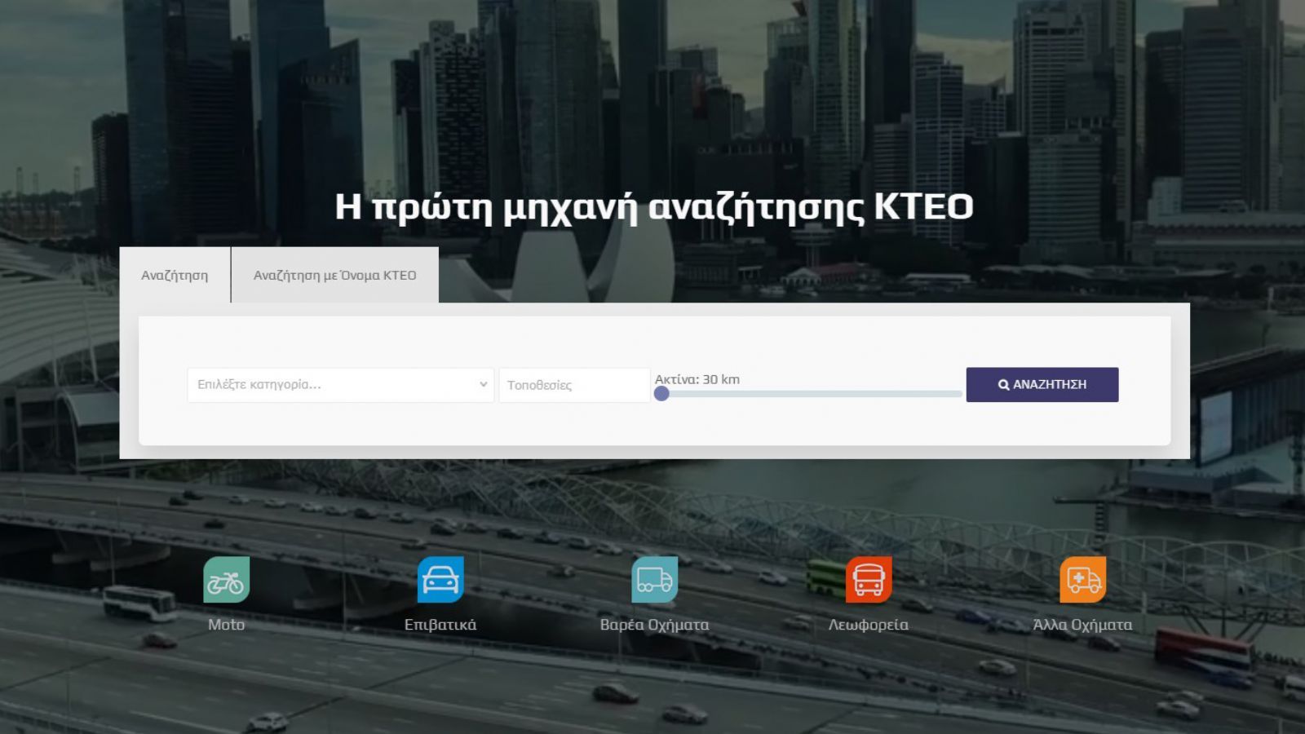This screenshot has width=1305, height=734.
Task: Click inside the Τοποθεσίες location field
Action: 573,384
